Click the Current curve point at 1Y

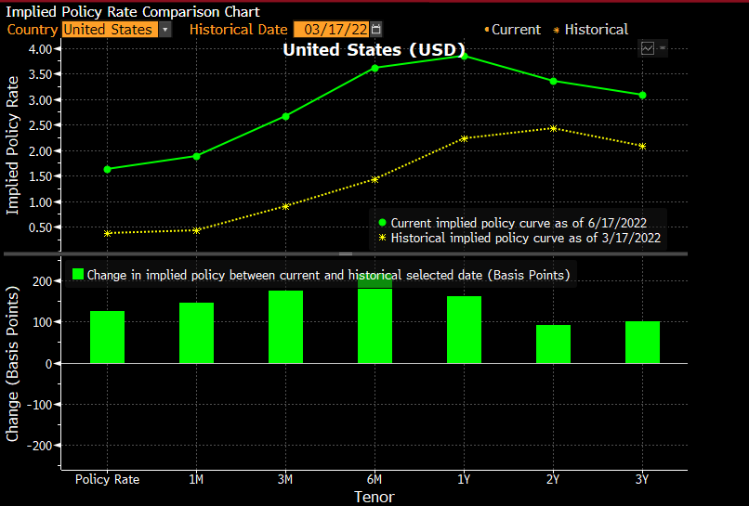point(464,56)
